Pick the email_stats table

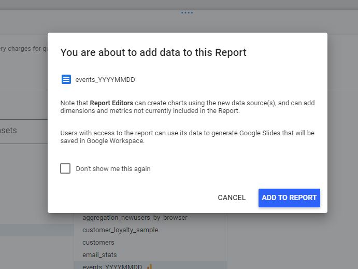(99, 255)
